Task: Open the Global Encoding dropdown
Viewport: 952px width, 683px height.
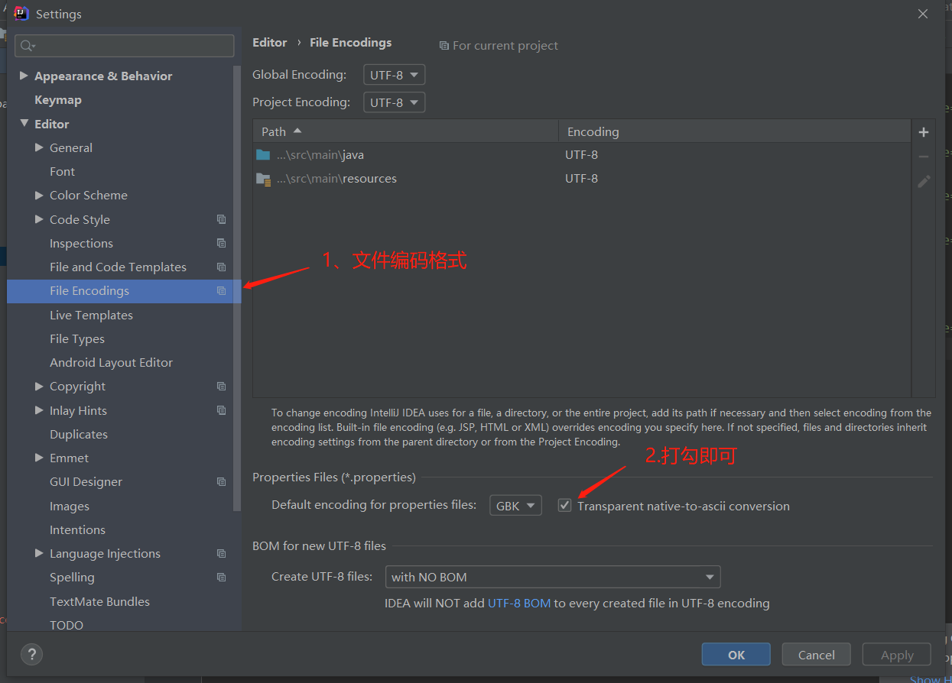Action: pyautogui.click(x=394, y=75)
